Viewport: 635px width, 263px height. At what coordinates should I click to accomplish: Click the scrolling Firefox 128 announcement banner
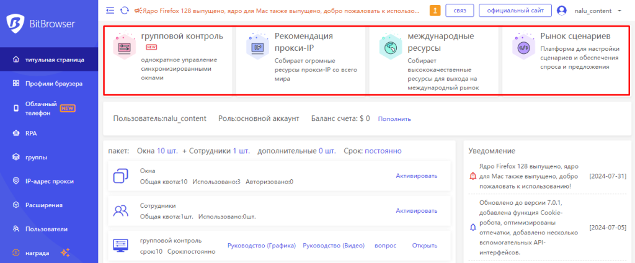click(x=282, y=11)
